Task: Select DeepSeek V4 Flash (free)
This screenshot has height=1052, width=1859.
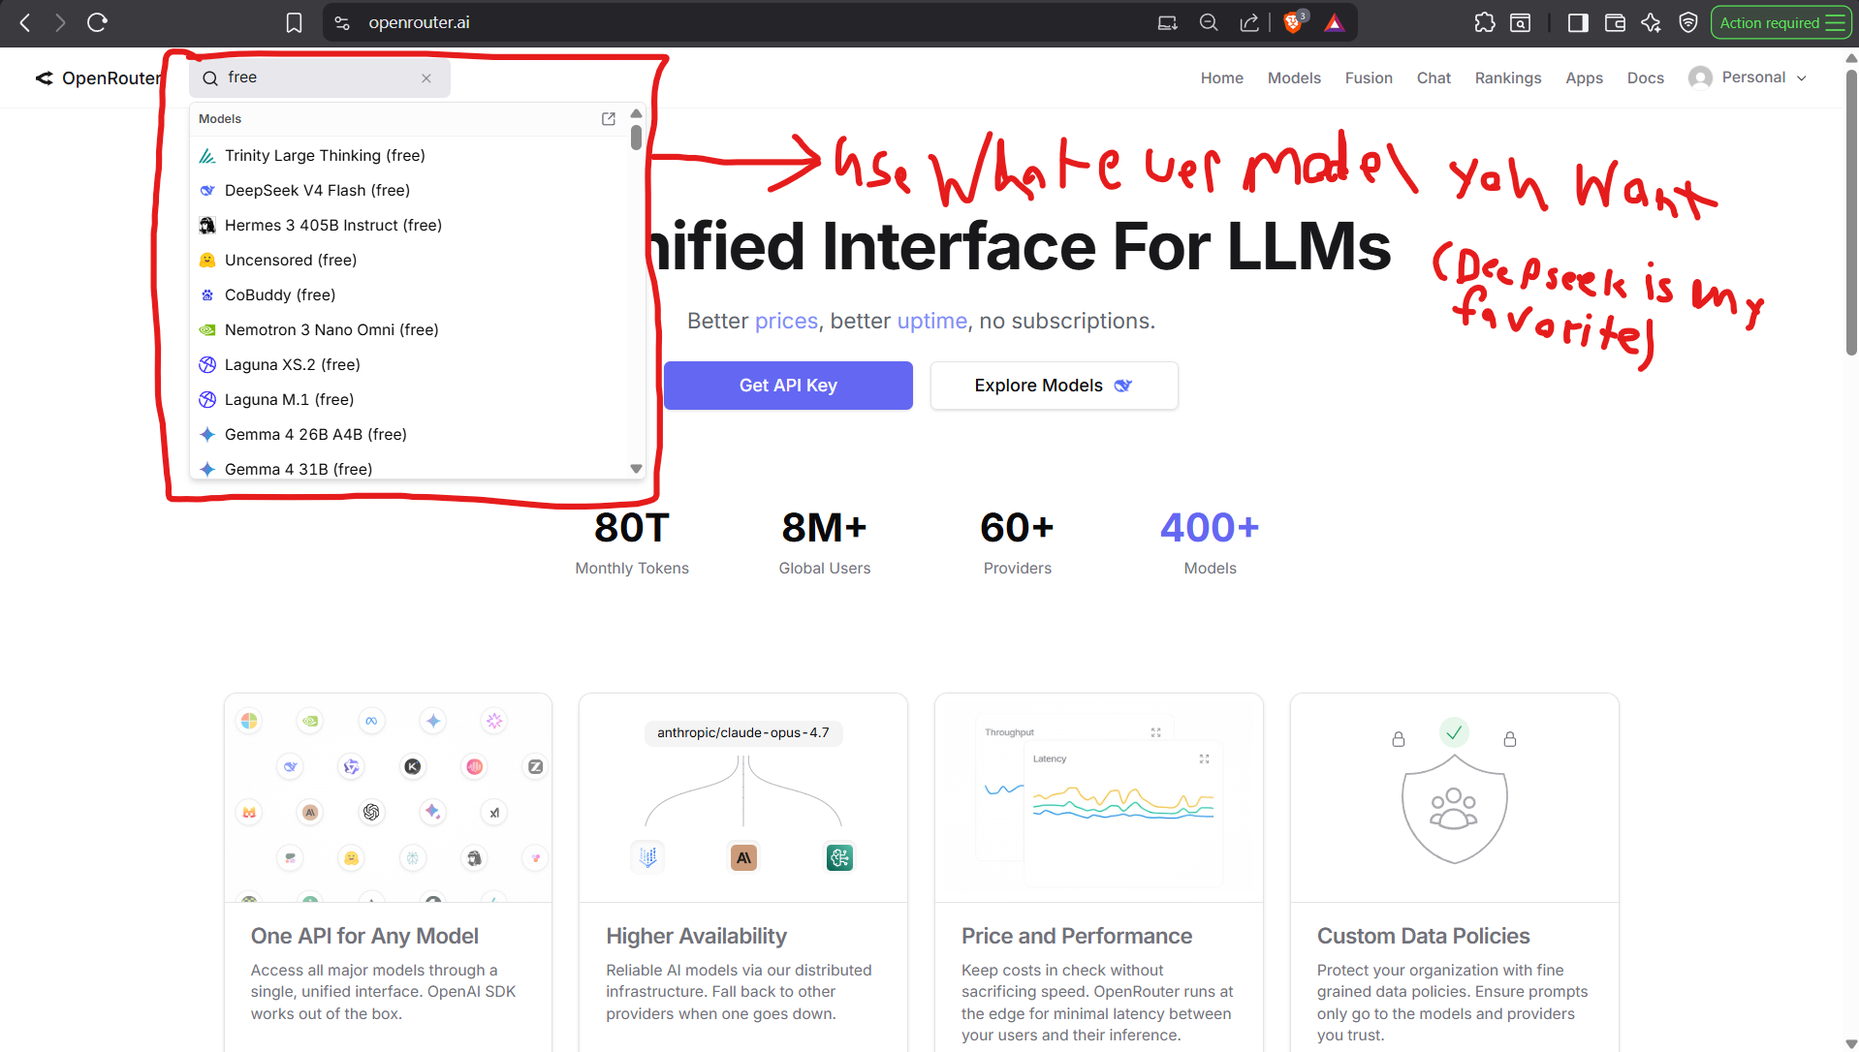Action: (409, 190)
